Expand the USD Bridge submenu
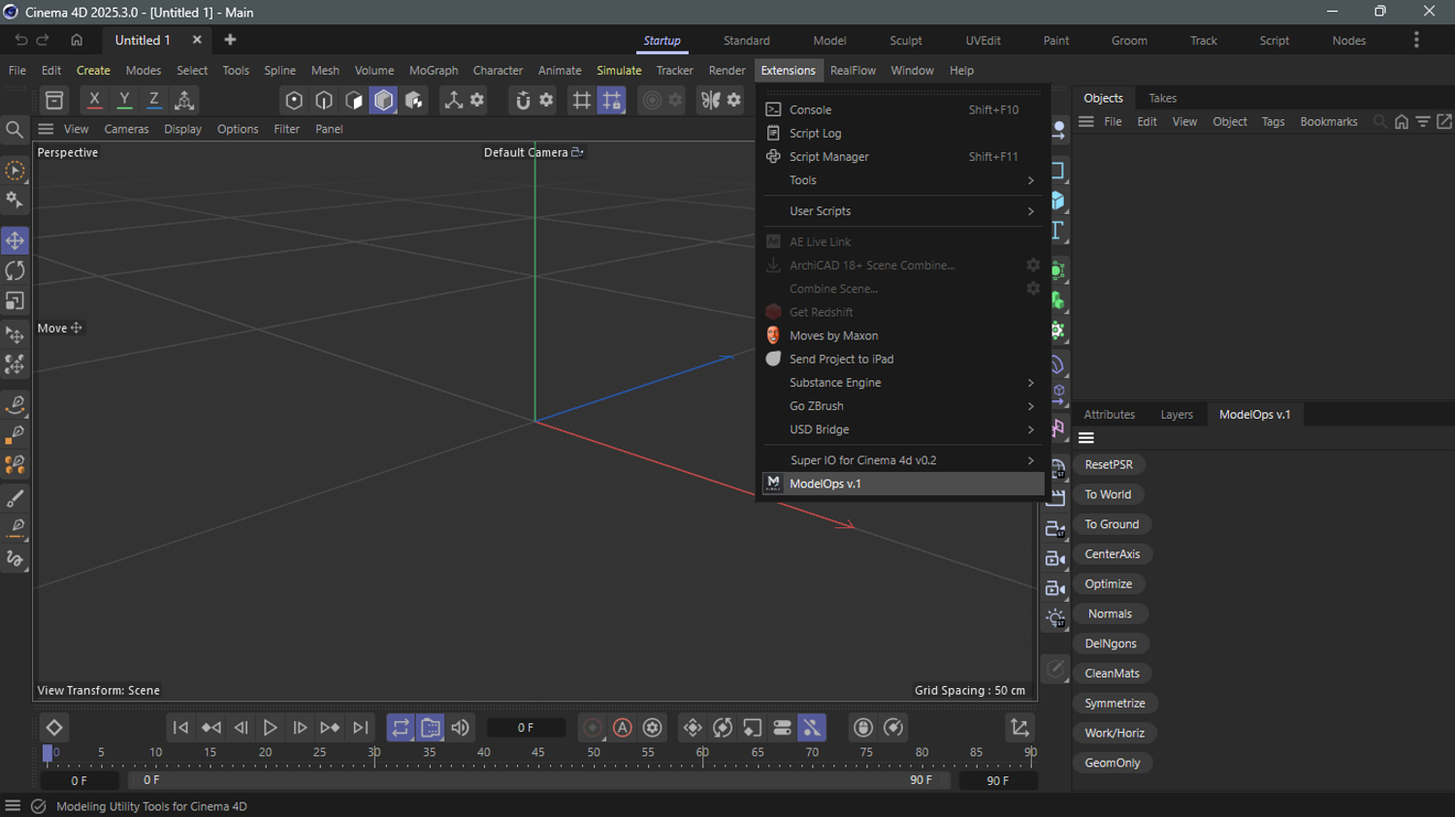 904,429
